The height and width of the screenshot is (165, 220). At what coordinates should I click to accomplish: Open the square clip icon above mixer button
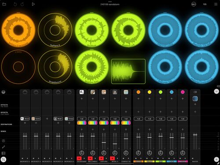coord(4,153)
